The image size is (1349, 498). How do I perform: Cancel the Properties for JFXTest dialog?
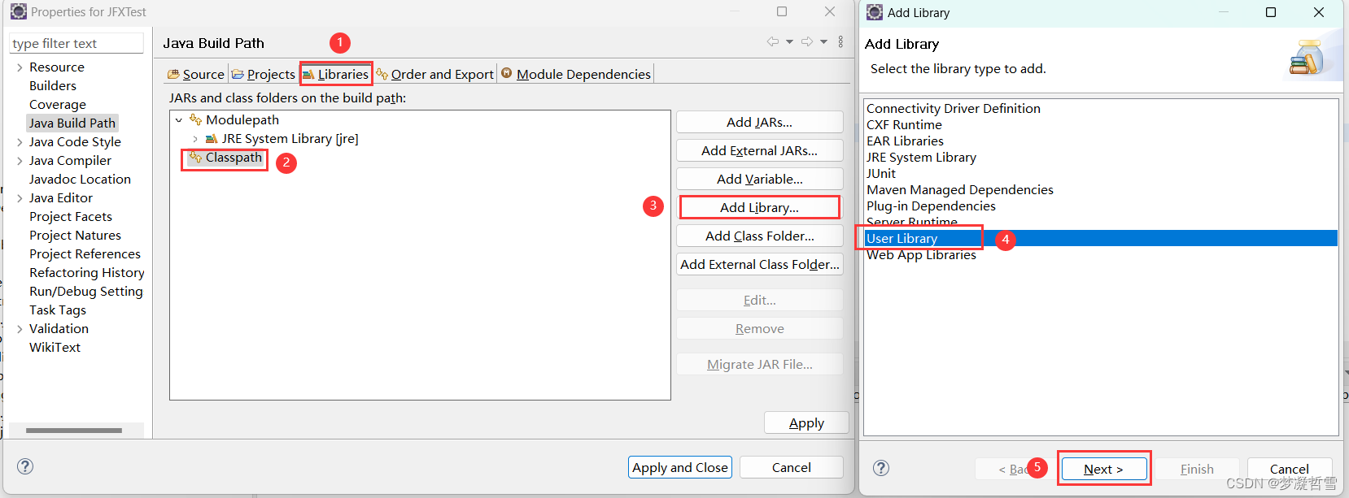[x=791, y=467]
